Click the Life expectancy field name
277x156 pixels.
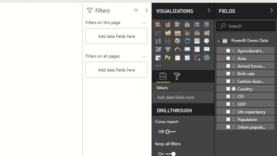pyautogui.click(x=251, y=112)
